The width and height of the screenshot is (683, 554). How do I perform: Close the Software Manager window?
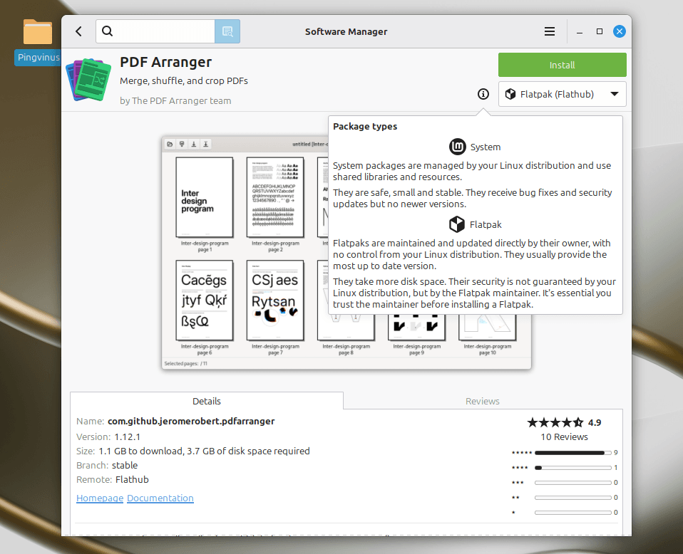tap(620, 31)
